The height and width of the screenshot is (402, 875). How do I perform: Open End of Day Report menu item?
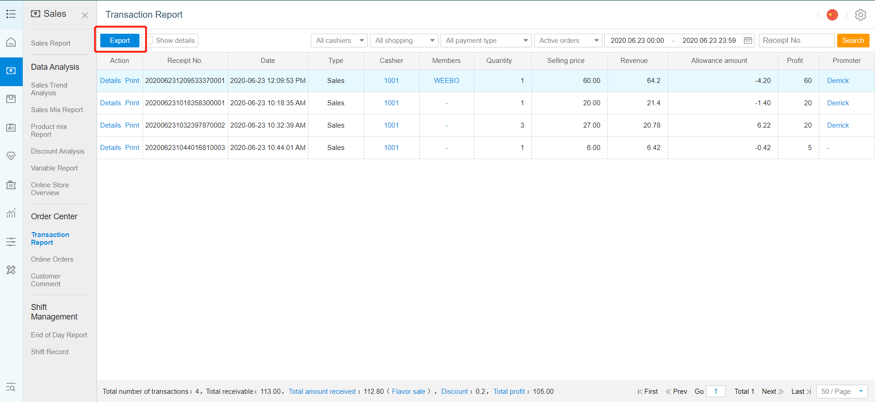(59, 335)
